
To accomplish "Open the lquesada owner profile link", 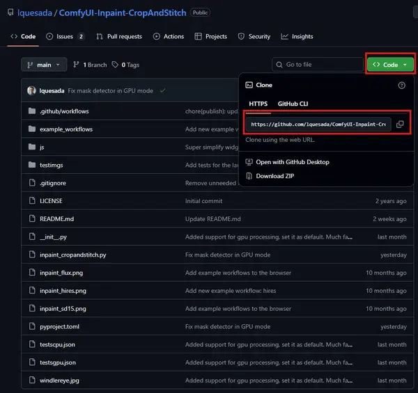I will pyautogui.click(x=35, y=13).
